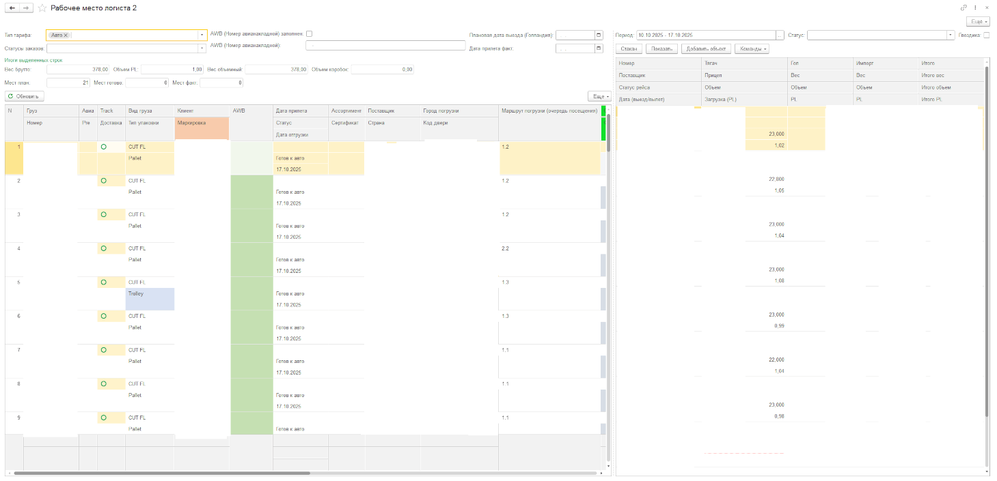Click the Обновить button

25,96
